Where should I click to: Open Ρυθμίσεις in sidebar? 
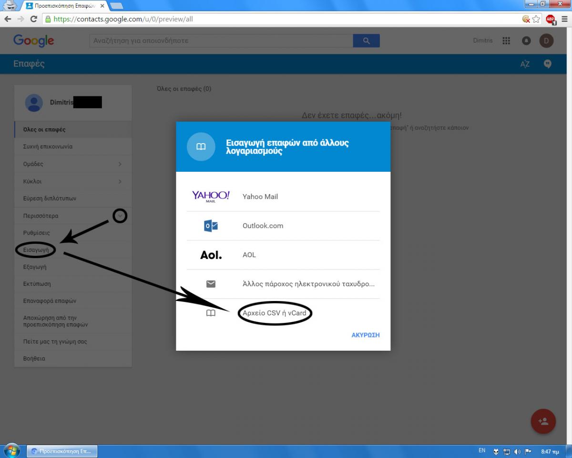pos(73,233)
